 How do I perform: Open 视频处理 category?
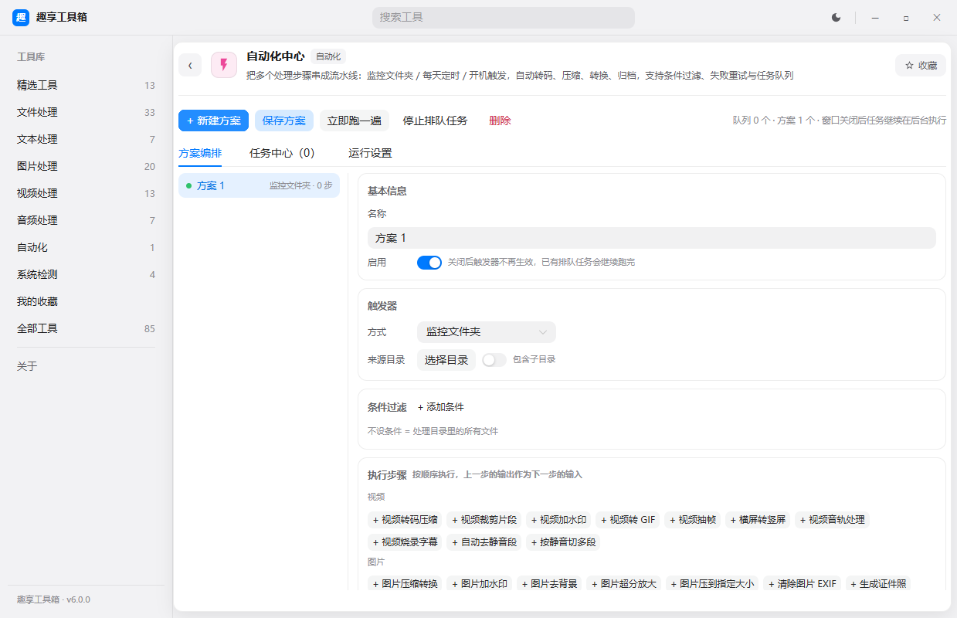tap(86, 193)
